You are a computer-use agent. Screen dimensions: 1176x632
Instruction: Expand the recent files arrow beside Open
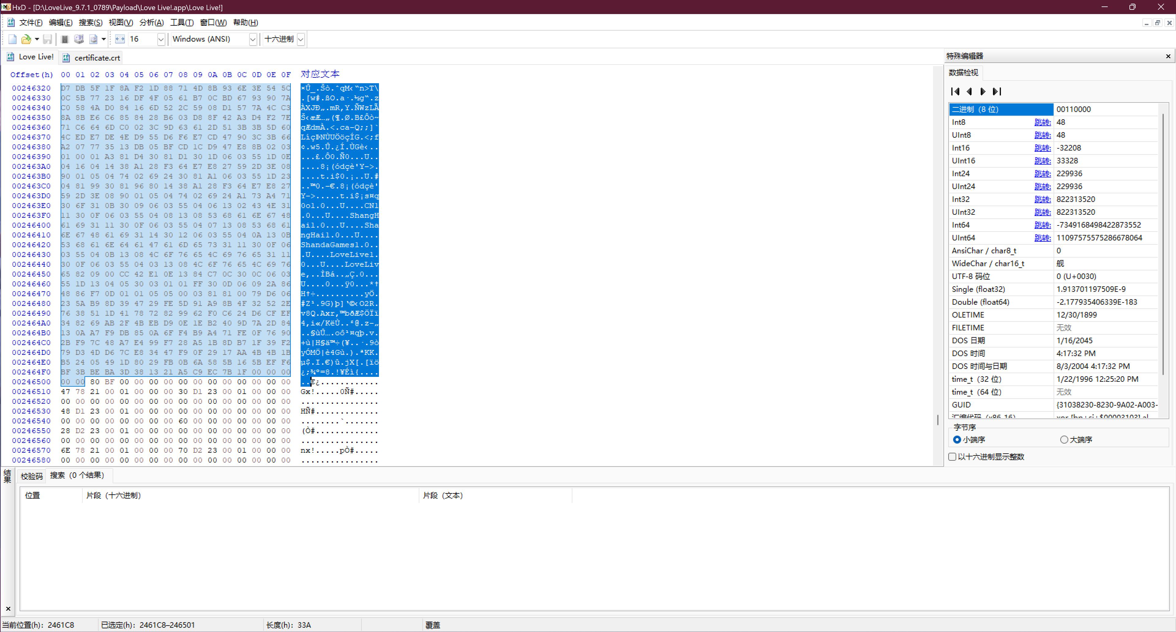pyautogui.click(x=37, y=39)
